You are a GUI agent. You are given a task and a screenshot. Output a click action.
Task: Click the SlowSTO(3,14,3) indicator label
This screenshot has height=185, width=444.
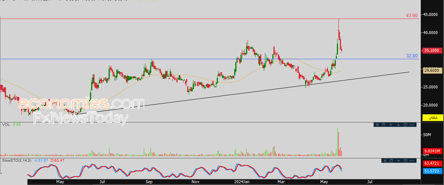click(x=17, y=160)
